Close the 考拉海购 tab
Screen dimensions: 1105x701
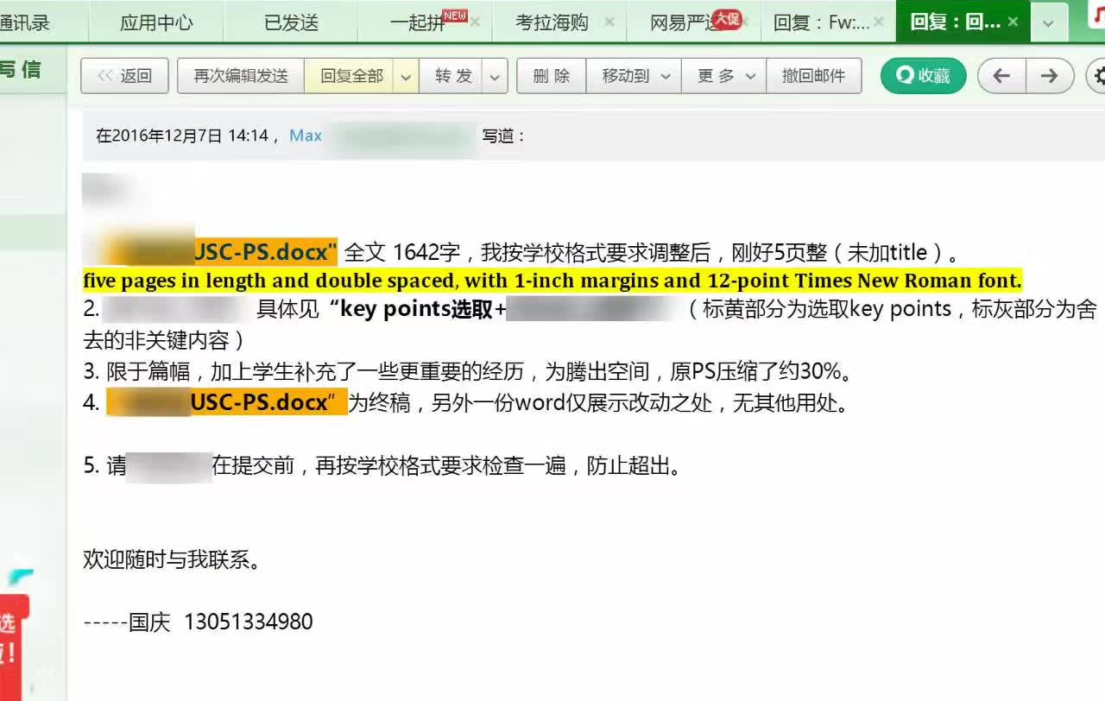[609, 22]
